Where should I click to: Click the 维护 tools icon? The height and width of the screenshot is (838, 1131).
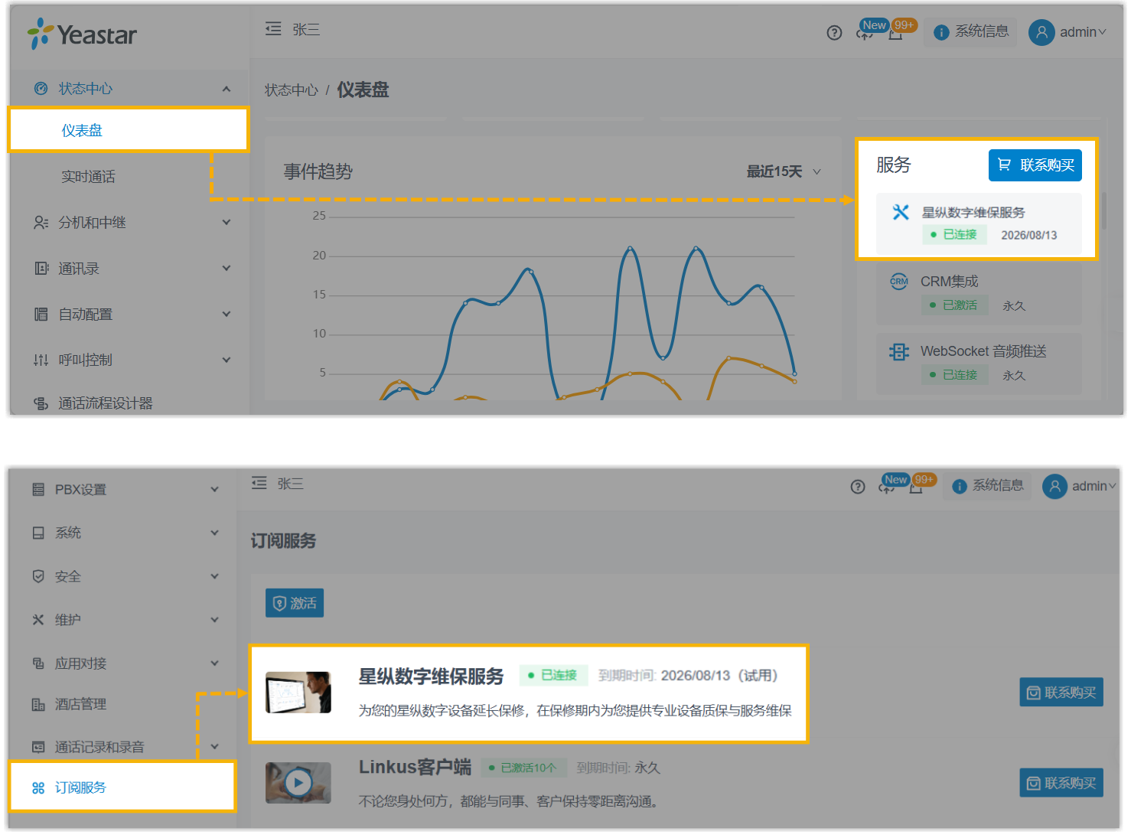click(38, 620)
